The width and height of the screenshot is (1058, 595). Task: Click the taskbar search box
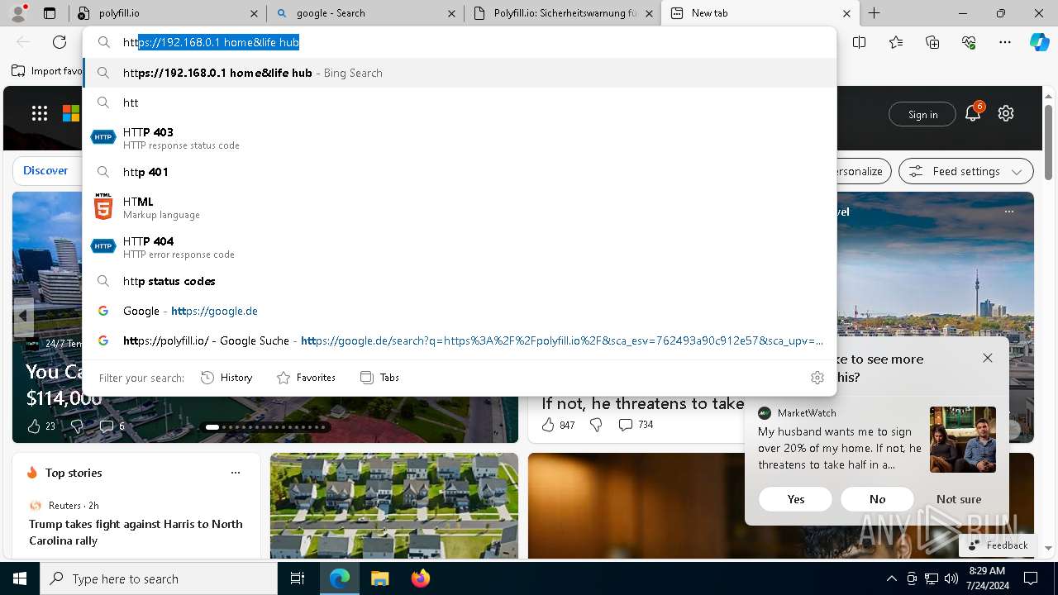tap(159, 578)
